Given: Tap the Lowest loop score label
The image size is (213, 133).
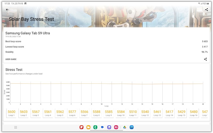Looking at the screenshot, I should (15, 47).
